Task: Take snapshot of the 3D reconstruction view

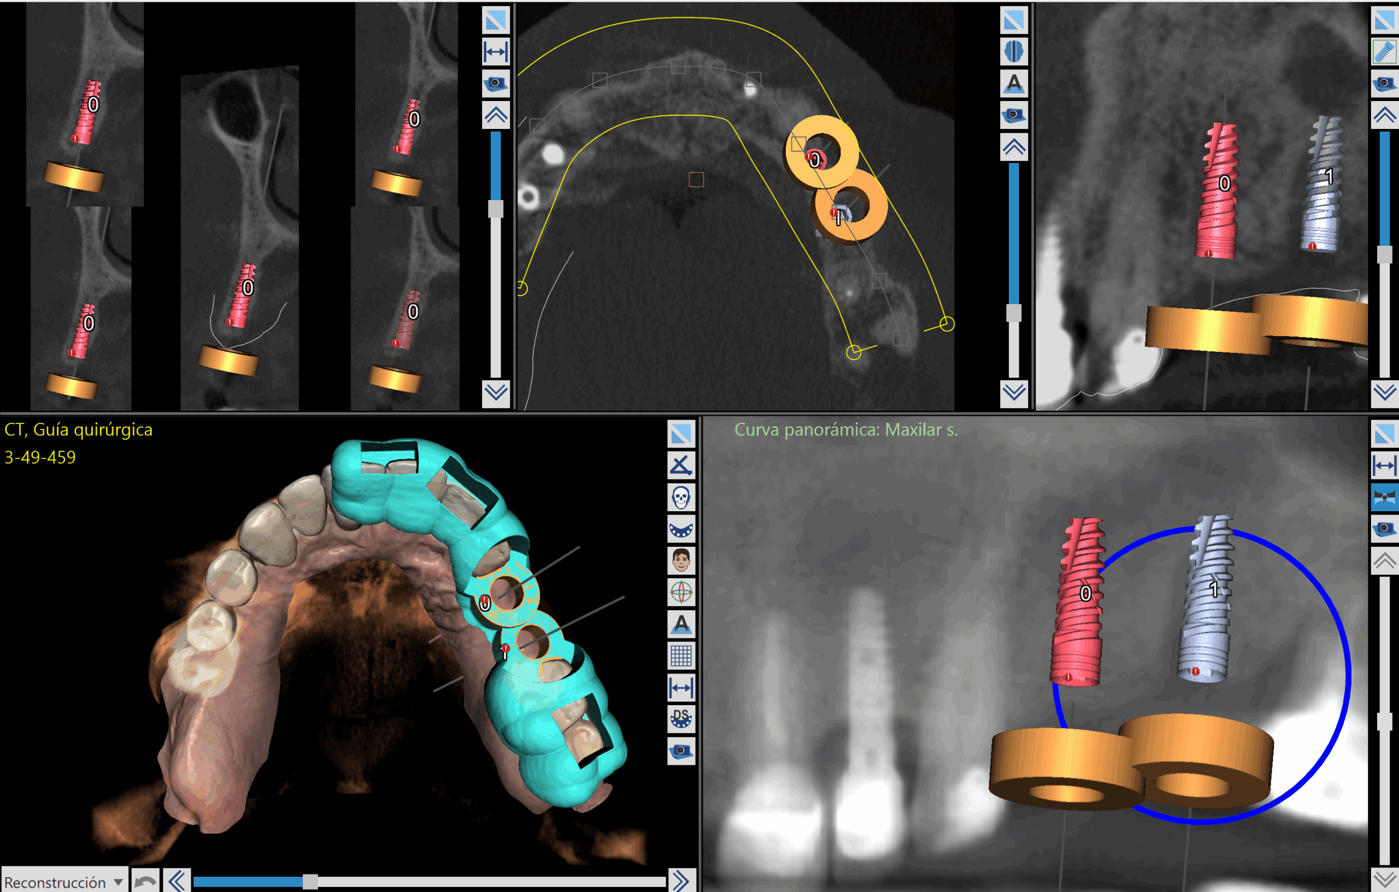Action: pyautogui.click(x=681, y=751)
